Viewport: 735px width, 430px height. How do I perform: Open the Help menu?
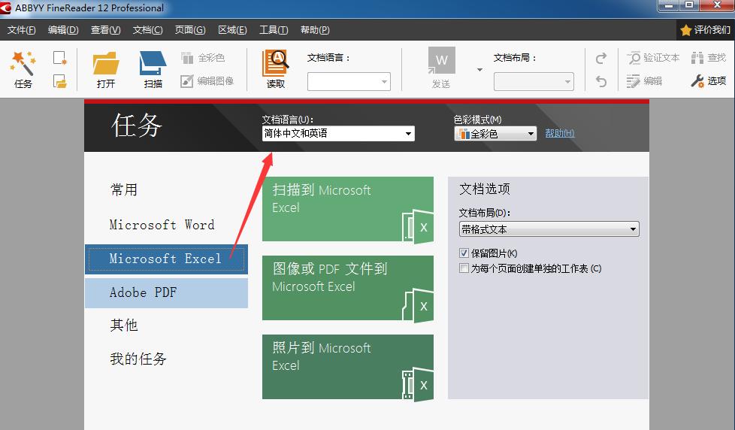coord(315,30)
